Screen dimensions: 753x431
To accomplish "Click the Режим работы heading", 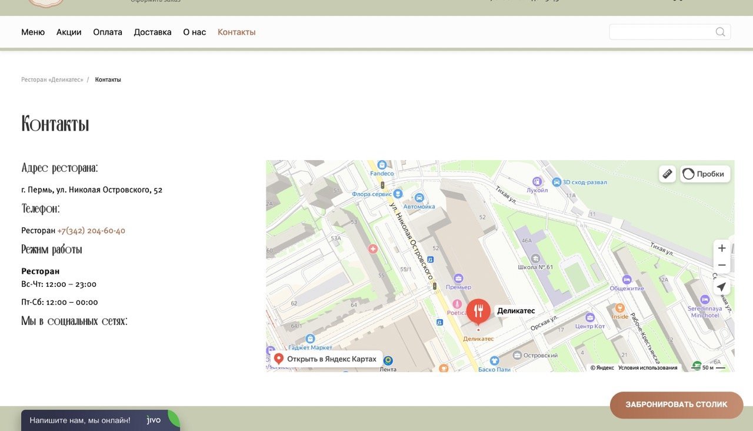I will [x=52, y=249].
